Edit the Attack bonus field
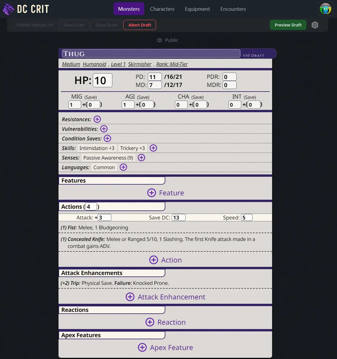Image resolution: width=337 pixels, height=359 pixels. click(104, 217)
